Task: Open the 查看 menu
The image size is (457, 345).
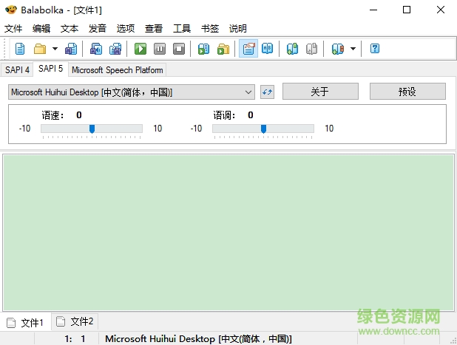Action: tap(154, 29)
